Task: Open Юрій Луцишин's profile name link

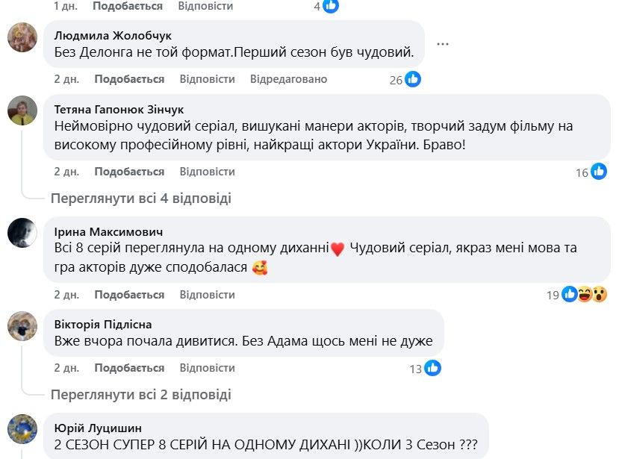Action: click(x=98, y=428)
